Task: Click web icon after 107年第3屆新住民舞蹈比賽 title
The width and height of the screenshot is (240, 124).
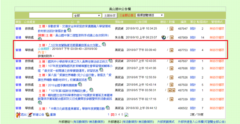Action: pos(91,90)
